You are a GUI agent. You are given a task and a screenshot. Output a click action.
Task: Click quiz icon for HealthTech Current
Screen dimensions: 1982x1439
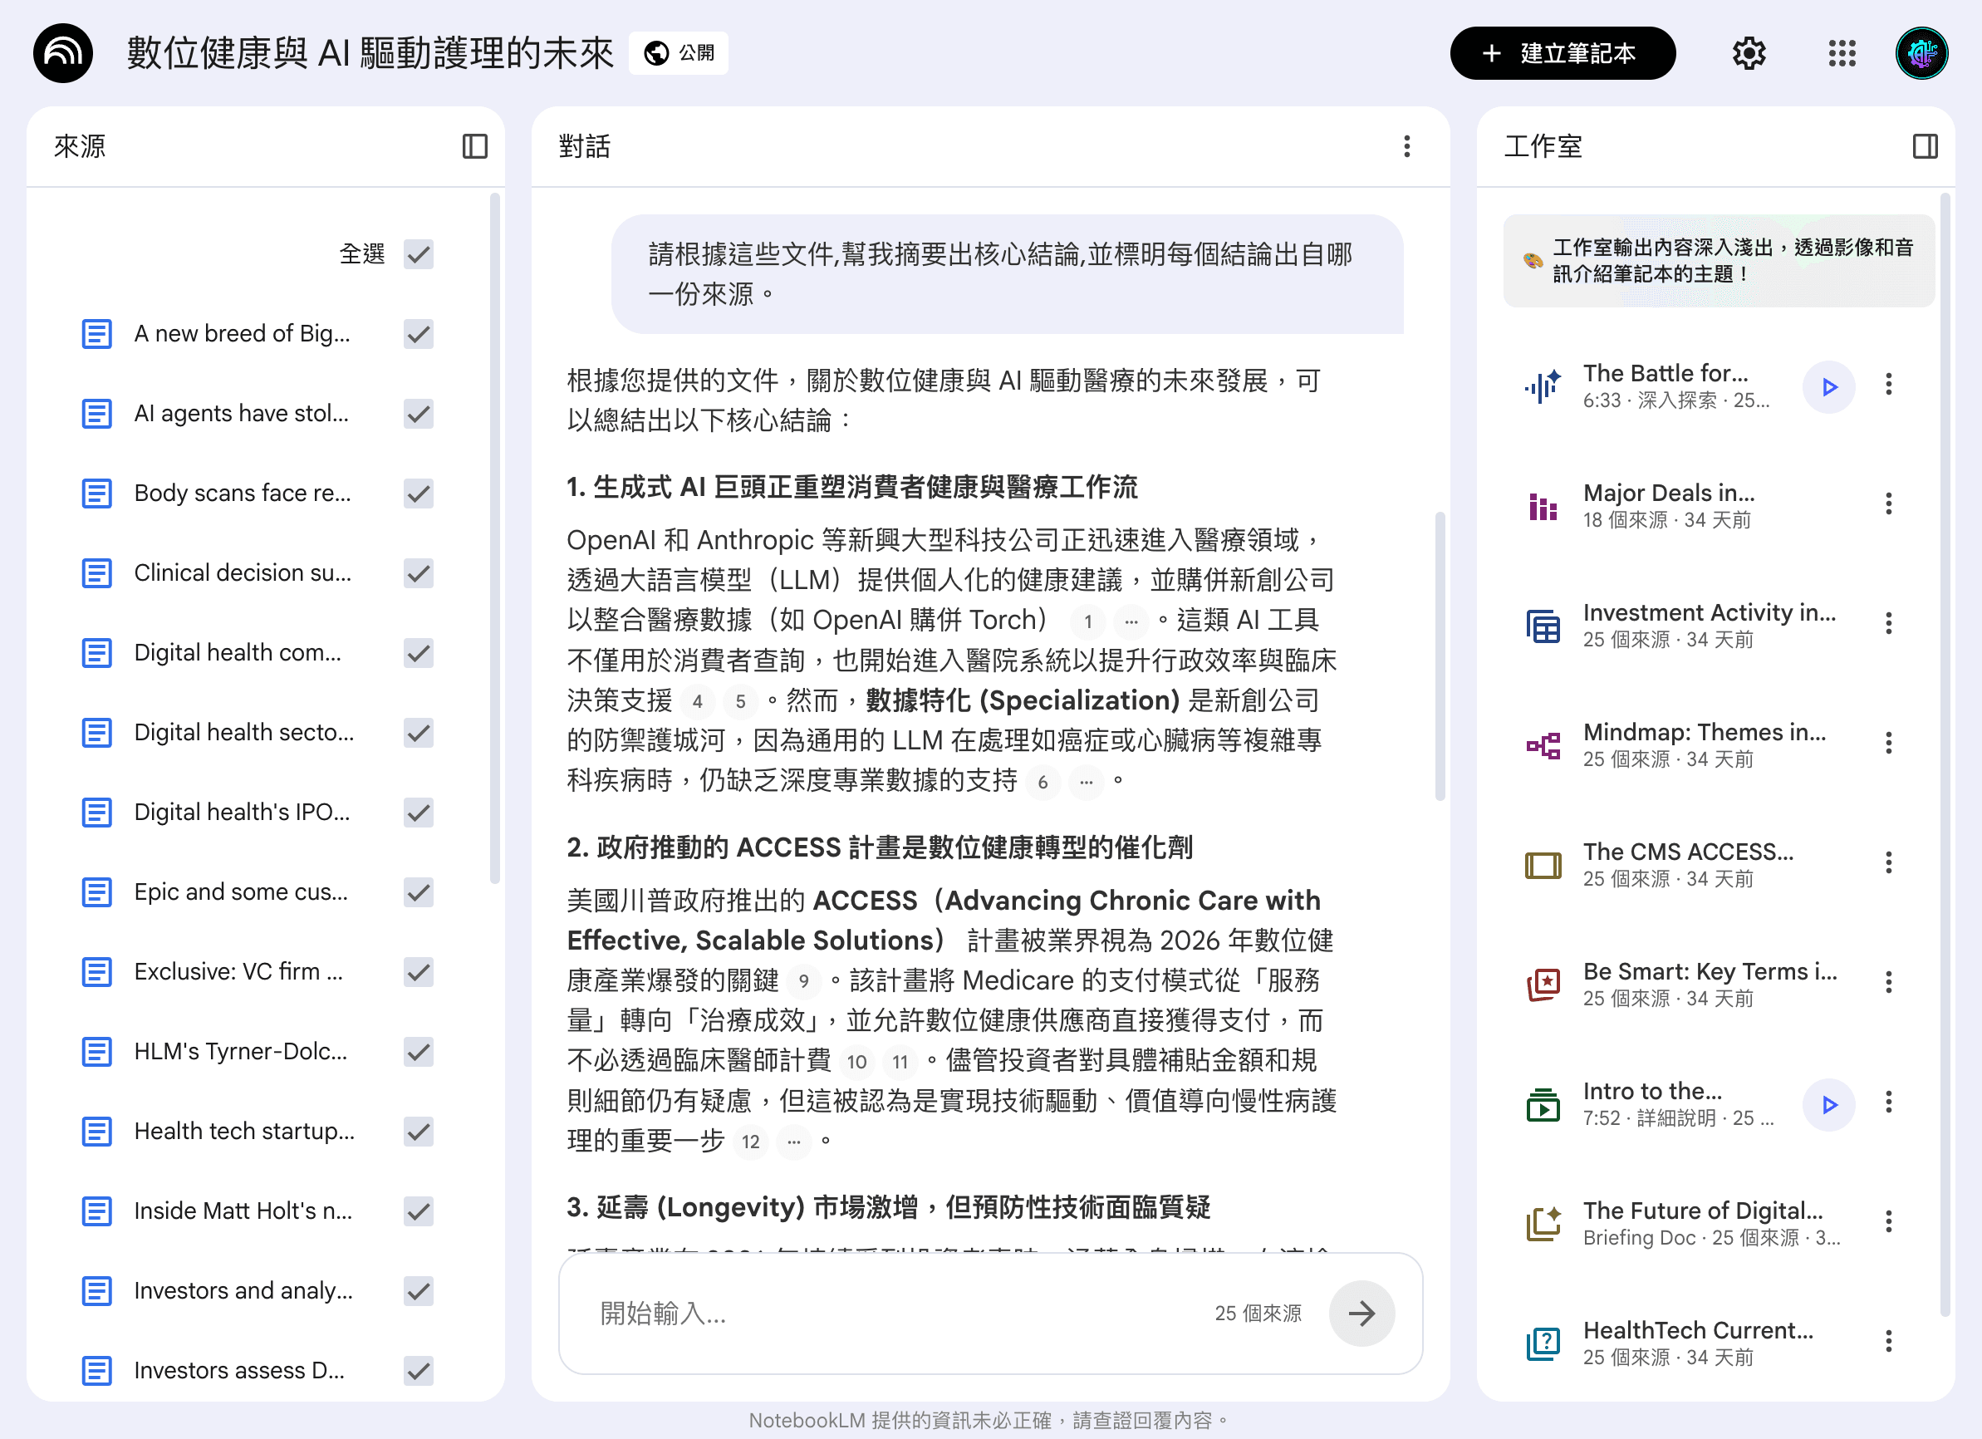coord(1543,1343)
